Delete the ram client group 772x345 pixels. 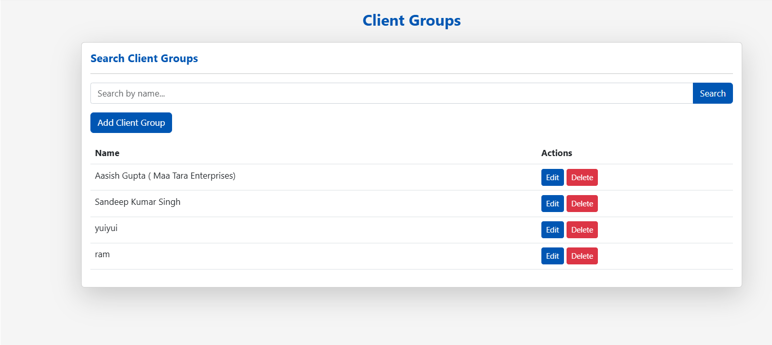[582, 256]
